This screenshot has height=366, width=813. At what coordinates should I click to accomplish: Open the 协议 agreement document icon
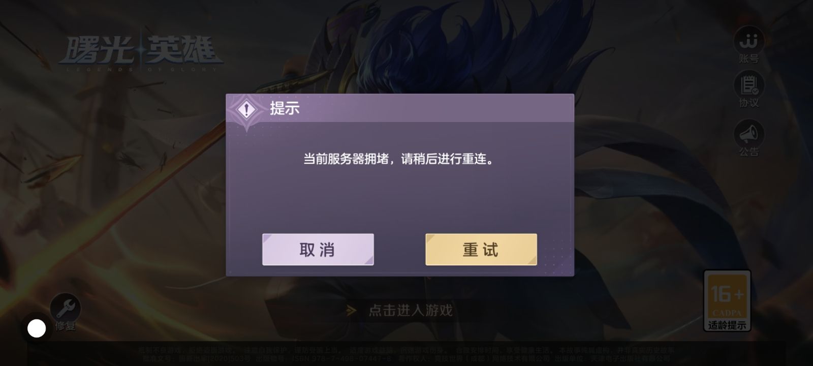click(749, 85)
